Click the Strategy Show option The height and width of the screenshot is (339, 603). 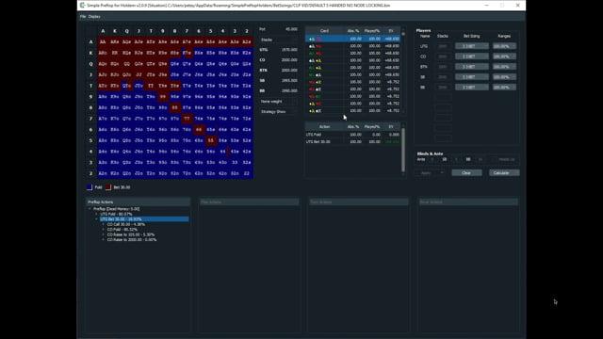point(278,111)
